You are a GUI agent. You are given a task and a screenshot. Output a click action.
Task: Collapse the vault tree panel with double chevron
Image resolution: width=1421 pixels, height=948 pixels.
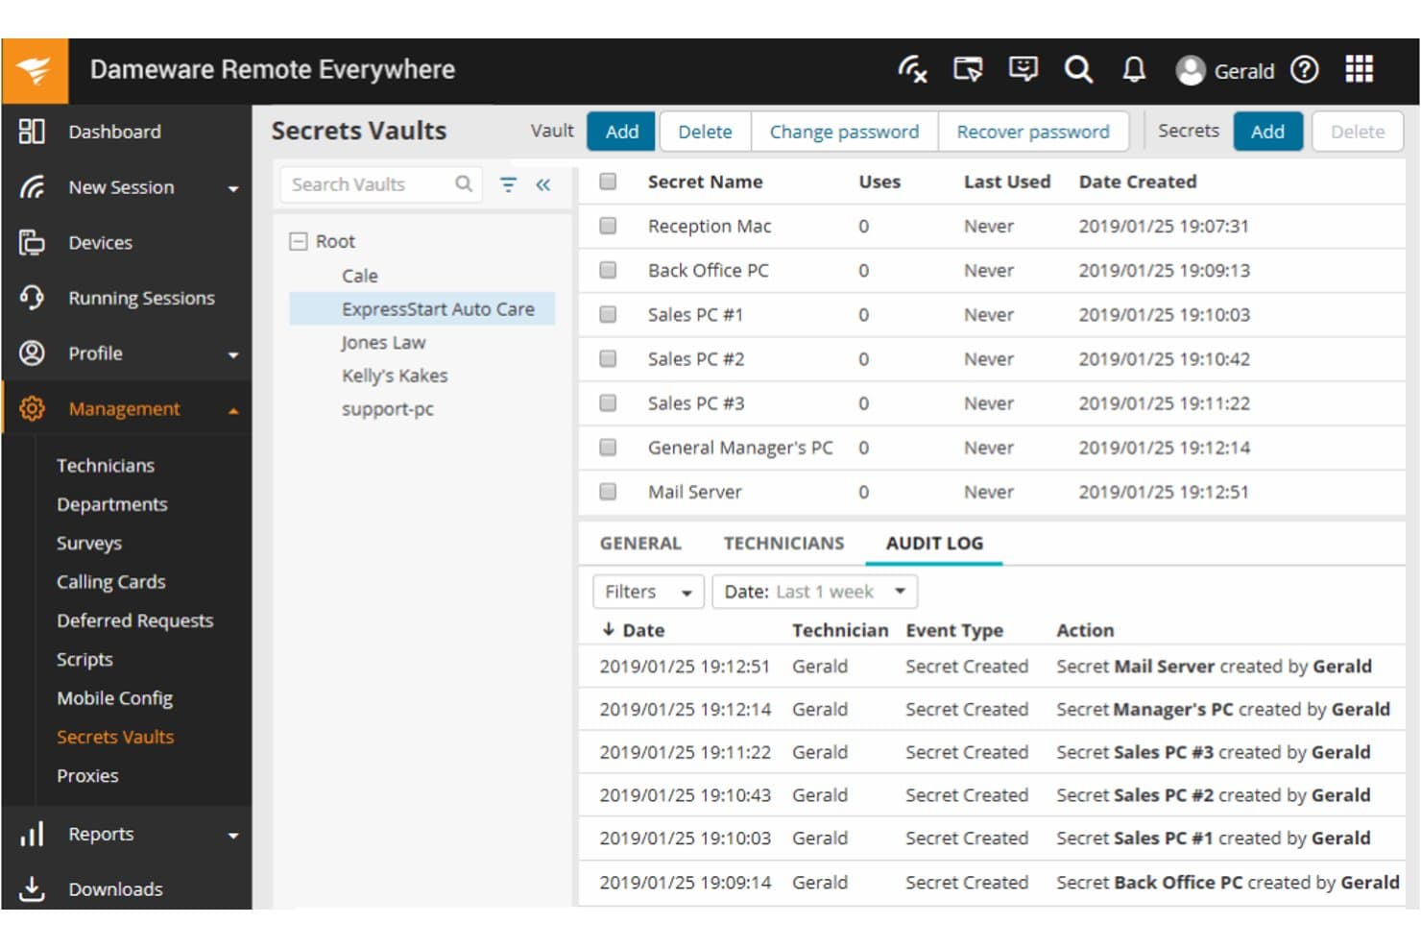tap(543, 184)
